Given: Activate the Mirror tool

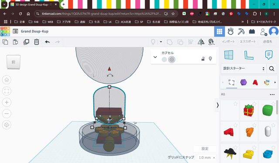Looking at the screenshot, I should coord(201,42).
